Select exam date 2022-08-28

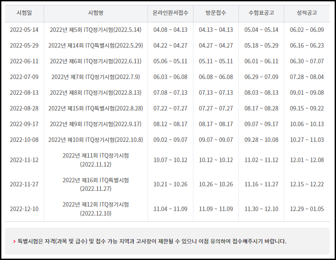coord(24,108)
